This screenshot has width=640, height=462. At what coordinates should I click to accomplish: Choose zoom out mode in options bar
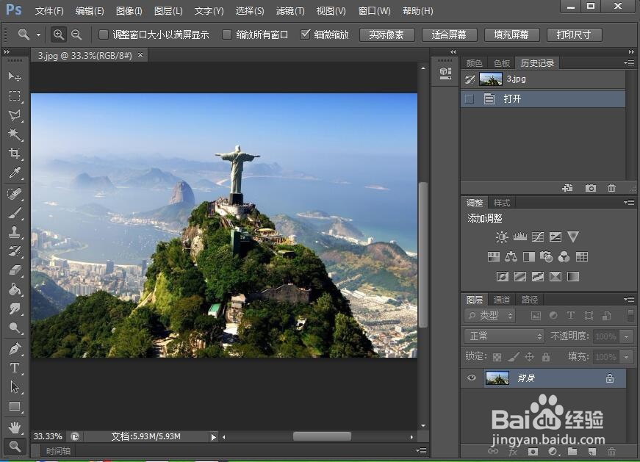tap(76, 35)
